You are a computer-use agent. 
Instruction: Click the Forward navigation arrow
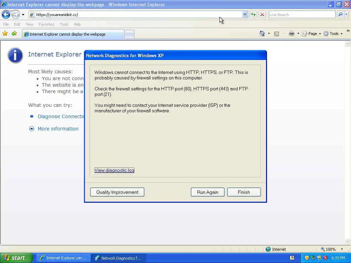[15, 15]
